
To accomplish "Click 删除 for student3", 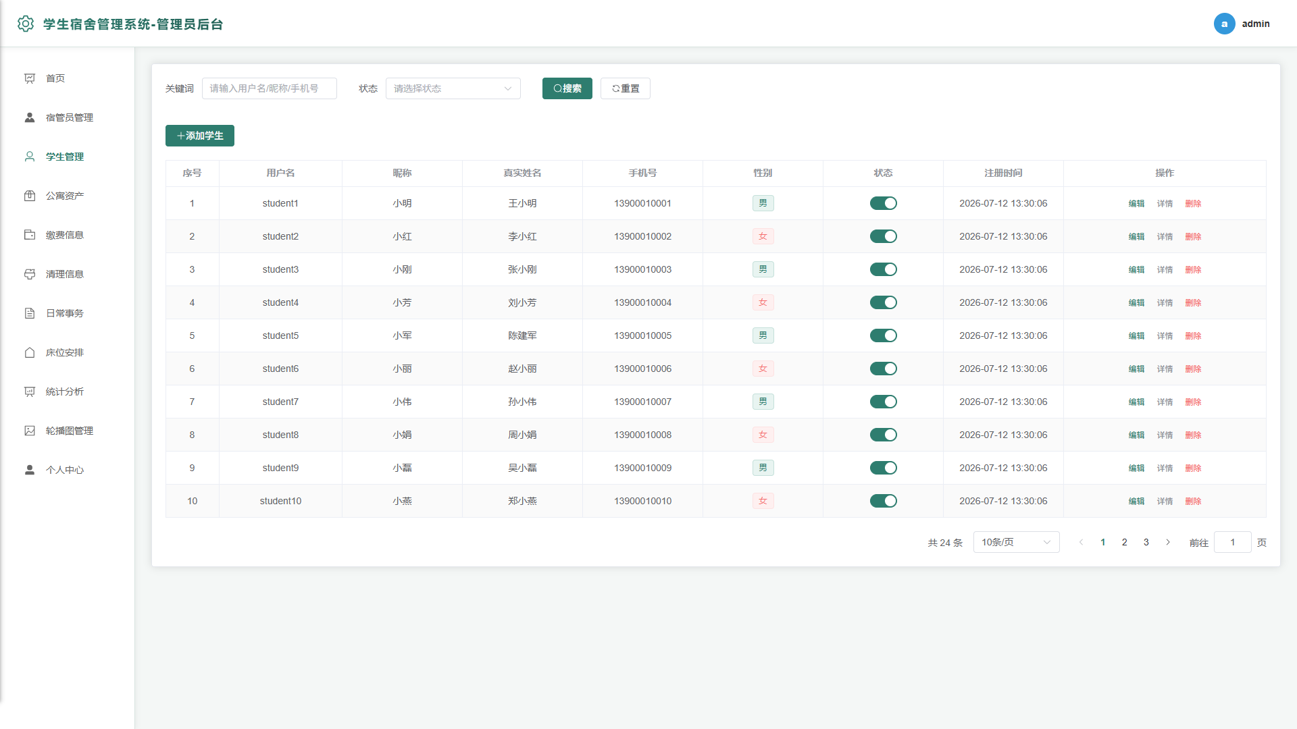I will (1193, 269).
